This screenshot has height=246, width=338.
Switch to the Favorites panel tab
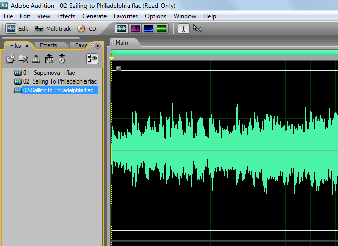point(81,45)
